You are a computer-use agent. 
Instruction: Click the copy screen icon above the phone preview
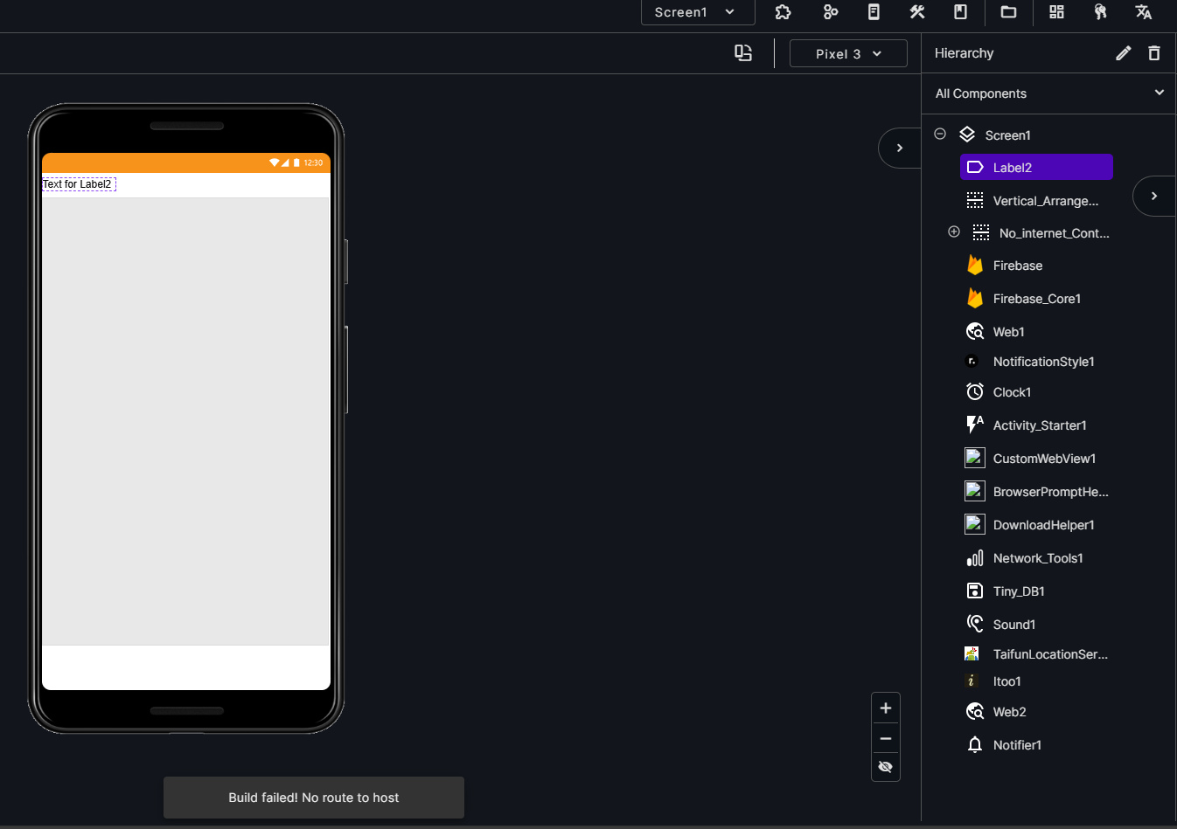(742, 53)
